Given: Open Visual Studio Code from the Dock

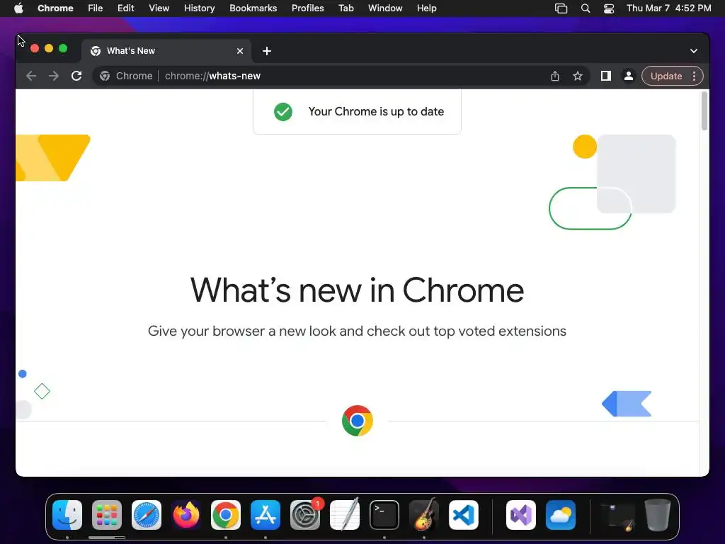Looking at the screenshot, I should coord(464,515).
